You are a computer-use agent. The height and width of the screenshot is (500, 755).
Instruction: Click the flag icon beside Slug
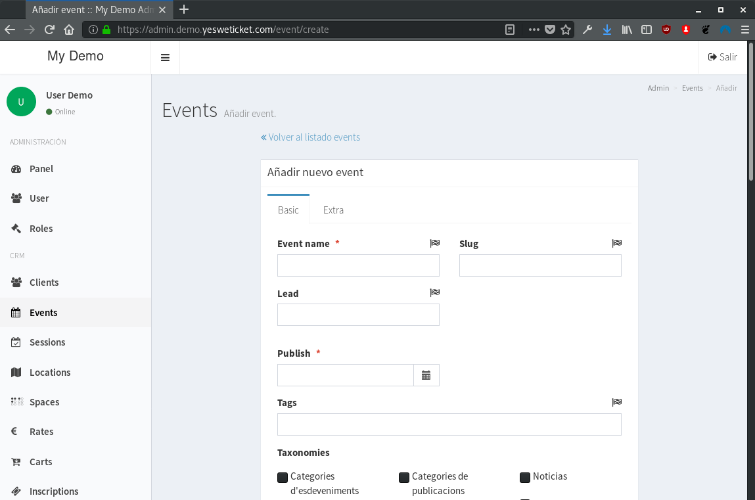616,243
